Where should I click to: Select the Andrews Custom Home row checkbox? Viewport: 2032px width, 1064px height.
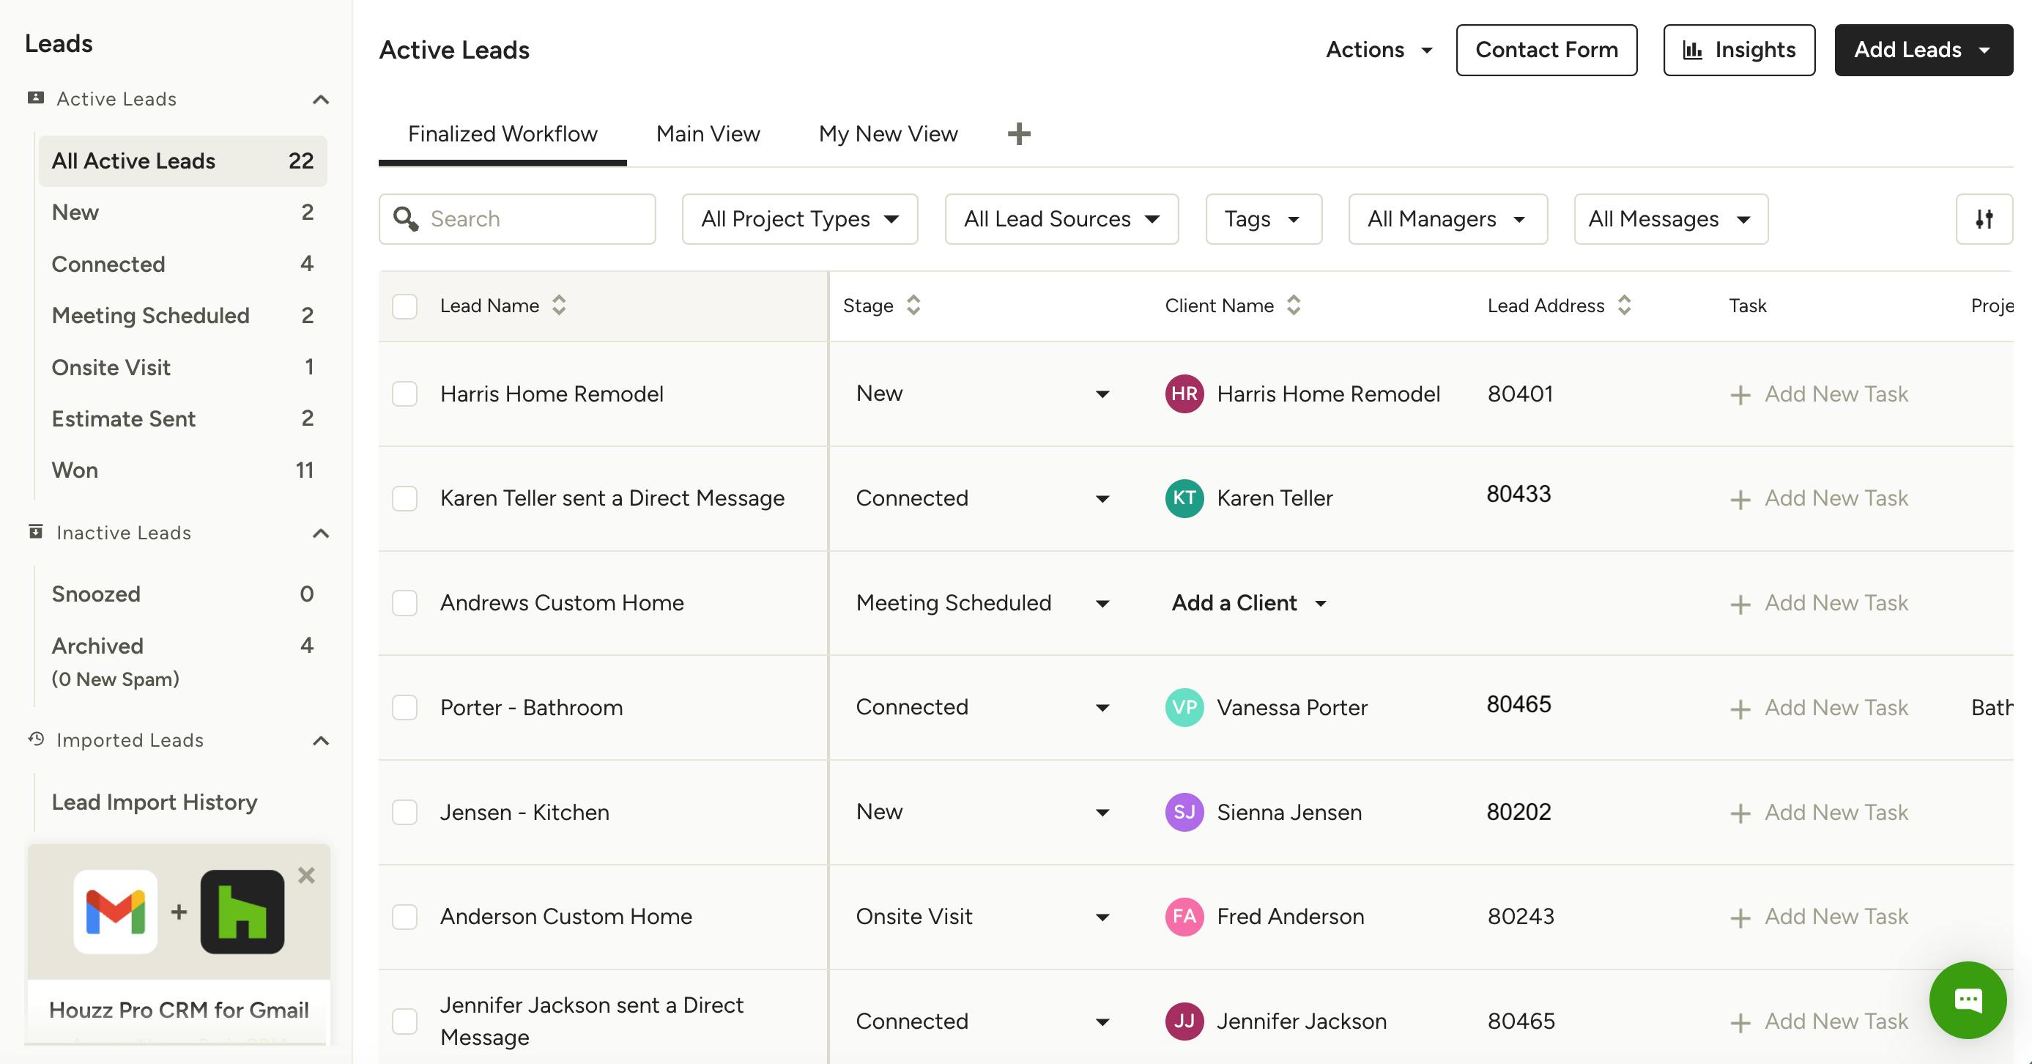pyautogui.click(x=404, y=603)
